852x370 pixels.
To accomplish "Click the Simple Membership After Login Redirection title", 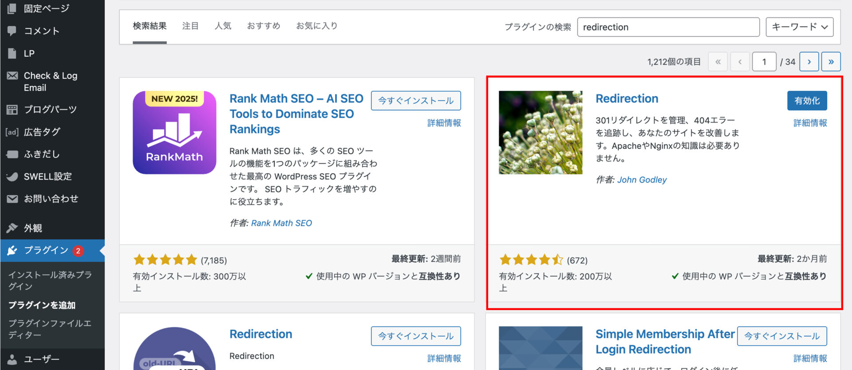I will point(665,342).
